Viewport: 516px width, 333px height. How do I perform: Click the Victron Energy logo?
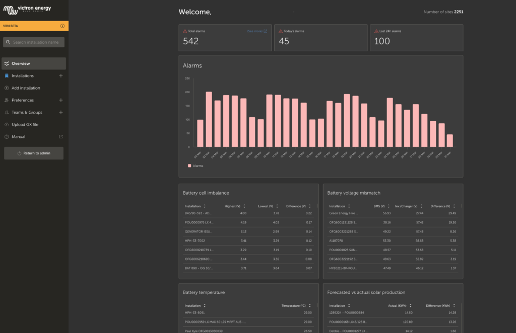click(27, 10)
